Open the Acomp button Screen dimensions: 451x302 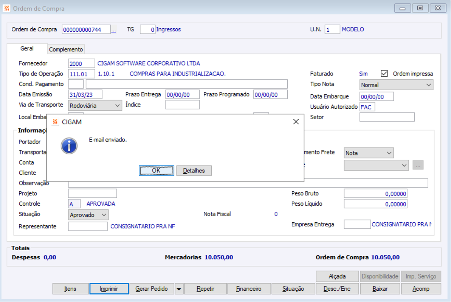(x=421, y=289)
